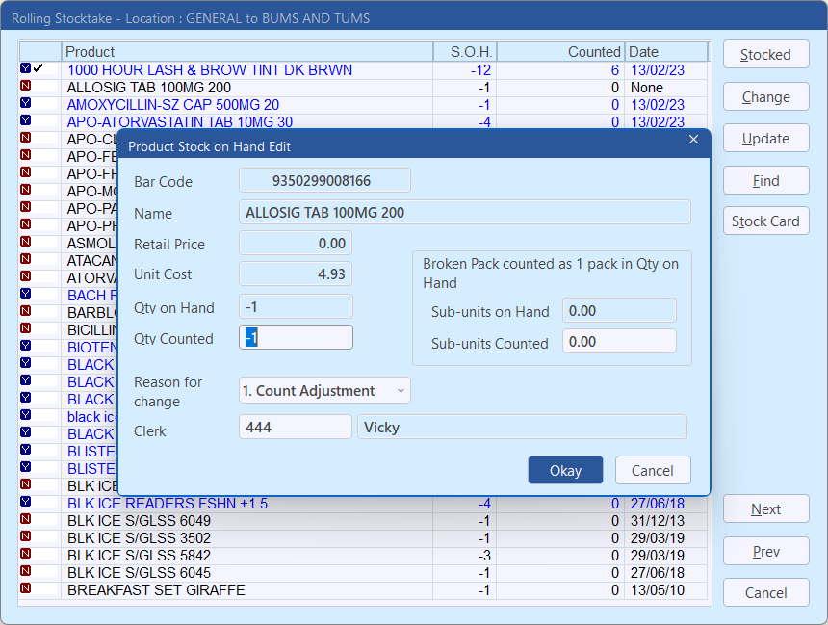
Task: Click the Product column header
Action: (x=246, y=52)
